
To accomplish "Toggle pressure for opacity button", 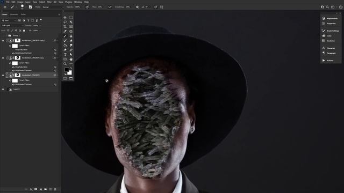I will click(x=87, y=7).
